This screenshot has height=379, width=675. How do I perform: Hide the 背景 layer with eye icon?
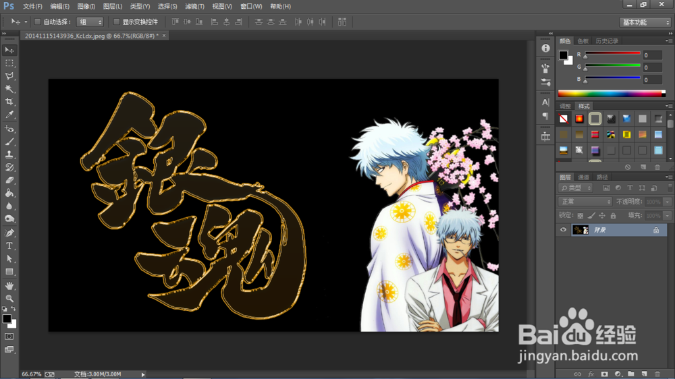pyautogui.click(x=563, y=230)
